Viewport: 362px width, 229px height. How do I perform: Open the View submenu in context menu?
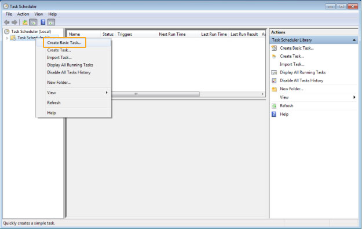tap(74, 93)
